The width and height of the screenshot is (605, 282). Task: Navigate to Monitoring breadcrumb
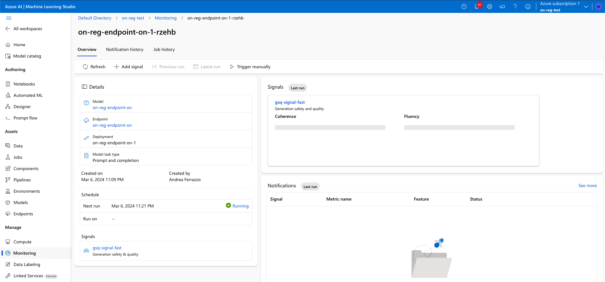click(x=166, y=18)
